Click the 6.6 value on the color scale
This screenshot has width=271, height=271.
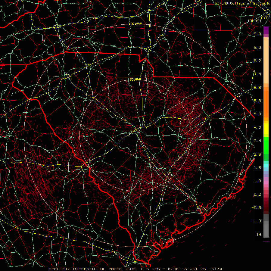click(x=257, y=87)
